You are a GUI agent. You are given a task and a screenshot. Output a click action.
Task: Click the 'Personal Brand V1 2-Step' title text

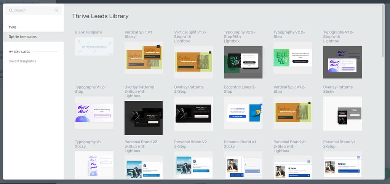coord(339,144)
